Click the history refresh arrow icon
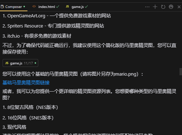182x135 pixels. [x=163, y=7]
